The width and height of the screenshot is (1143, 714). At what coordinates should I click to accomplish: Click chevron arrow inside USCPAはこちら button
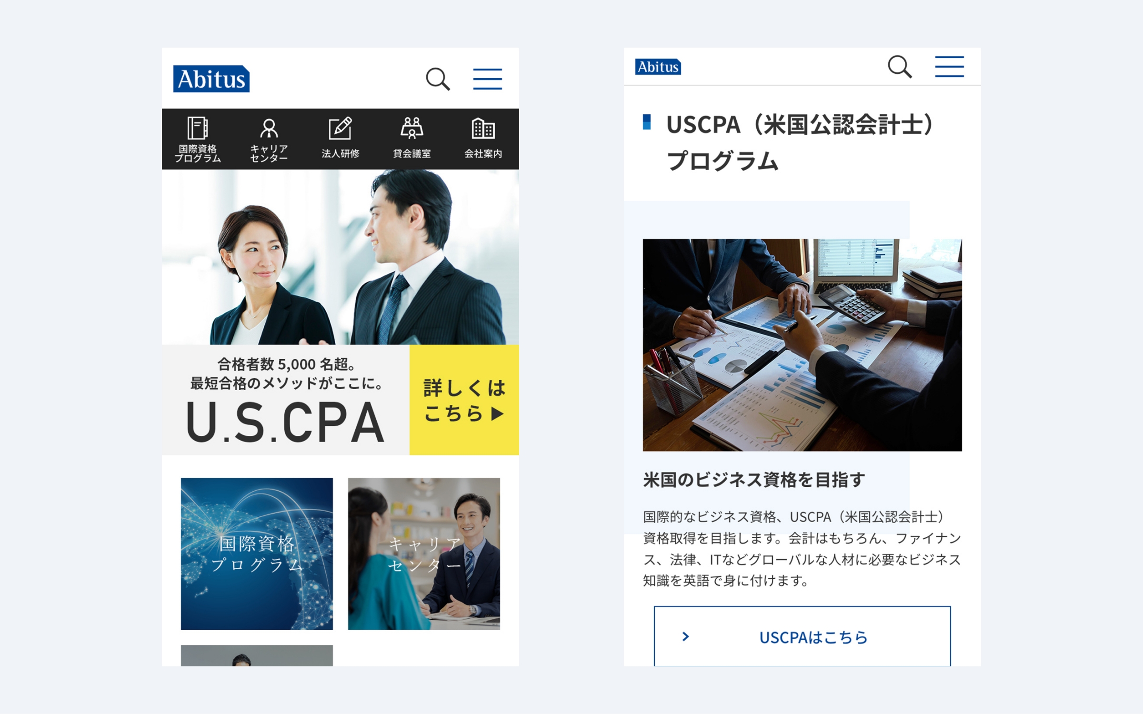tap(686, 637)
